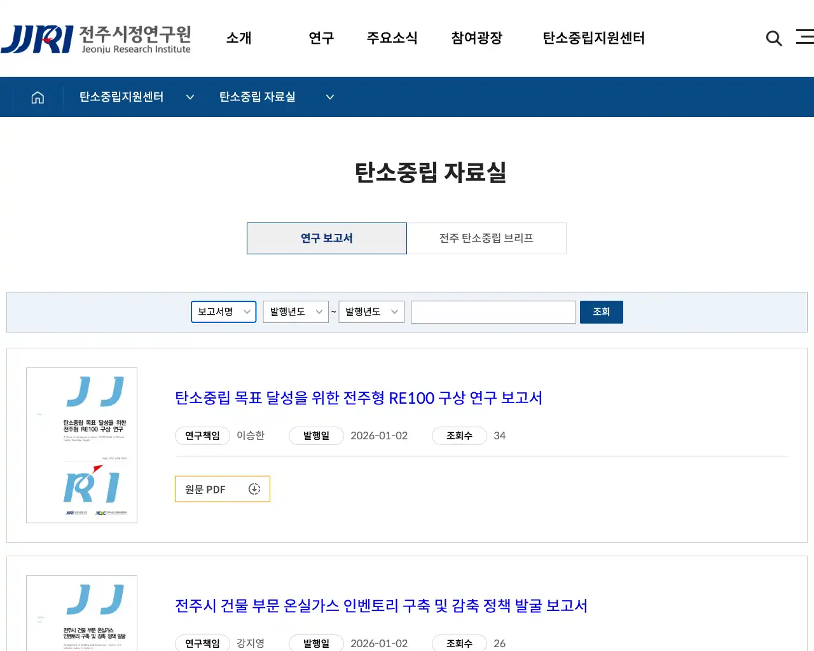Open RE100 report cover thumbnail
Image resolution: width=814 pixels, height=651 pixels.
81,445
